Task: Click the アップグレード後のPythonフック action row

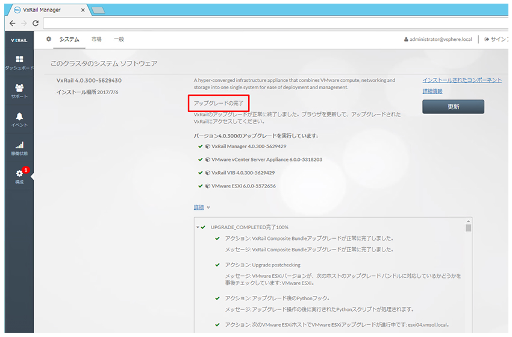Action: coord(277,298)
